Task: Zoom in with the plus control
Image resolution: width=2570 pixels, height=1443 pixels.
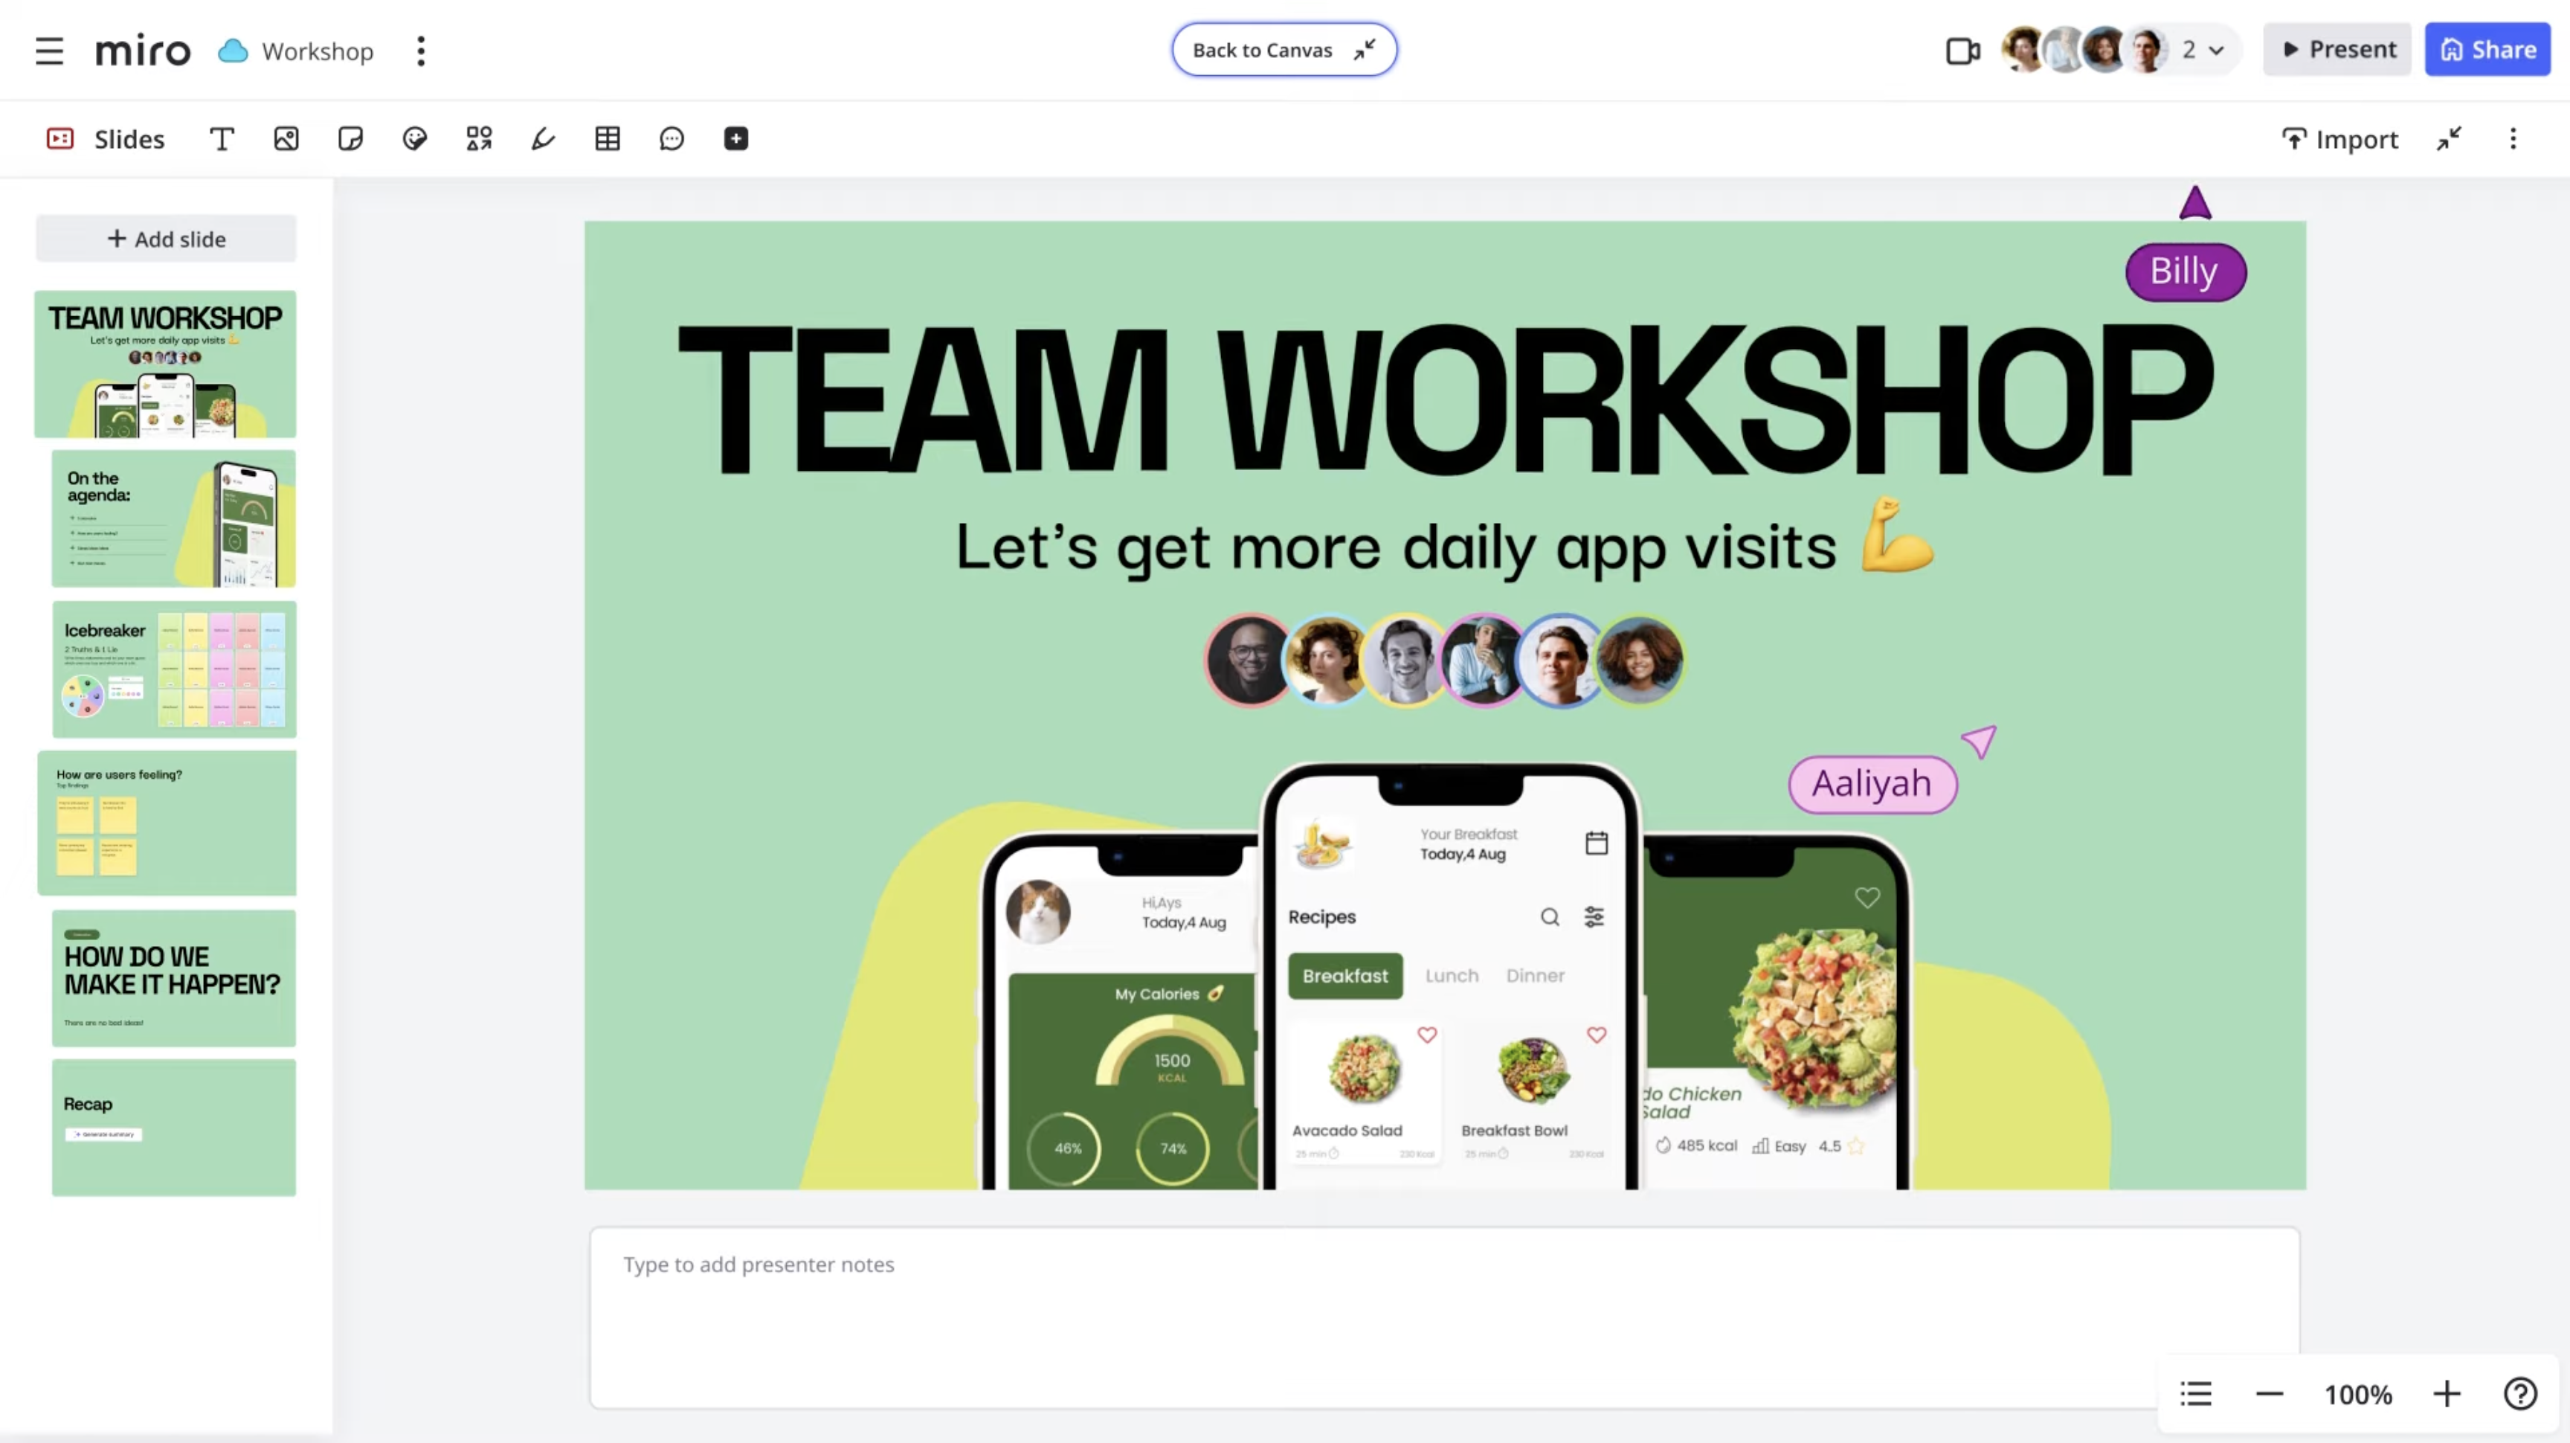Action: [x=2447, y=1394]
